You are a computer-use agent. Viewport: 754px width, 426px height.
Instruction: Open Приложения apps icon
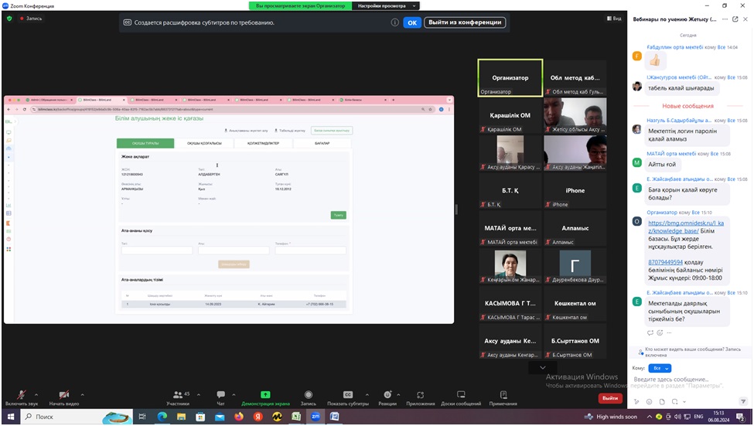click(421, 394)
